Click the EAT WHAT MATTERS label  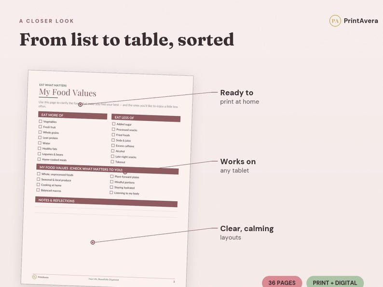click(x=53, y=85)
